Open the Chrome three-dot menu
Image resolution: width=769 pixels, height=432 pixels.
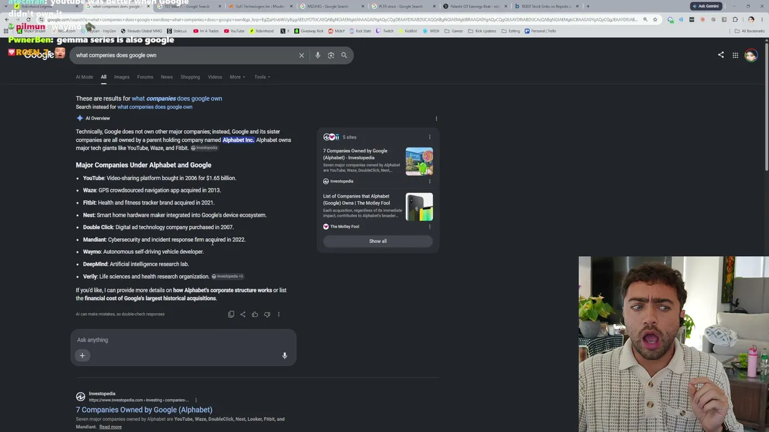(762, 19)
